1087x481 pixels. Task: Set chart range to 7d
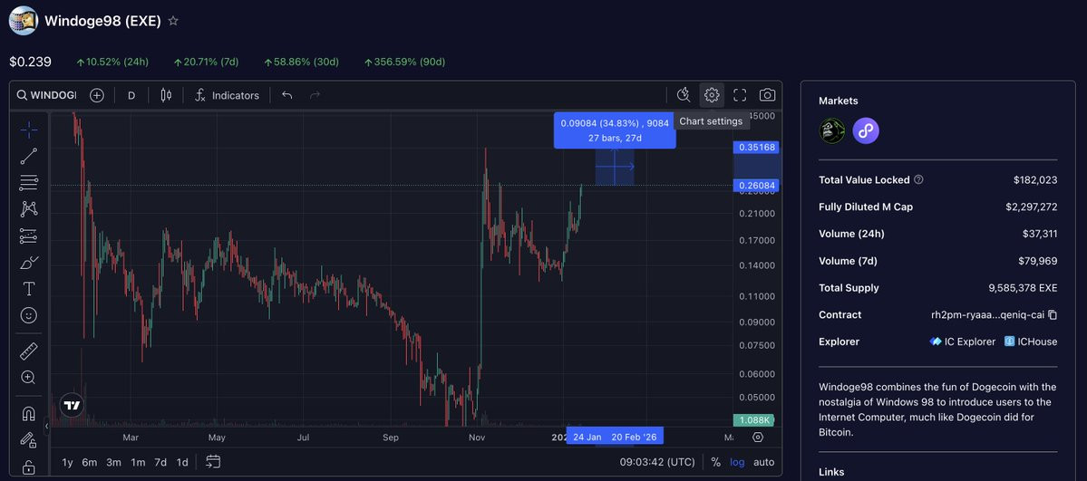(160, 462)
